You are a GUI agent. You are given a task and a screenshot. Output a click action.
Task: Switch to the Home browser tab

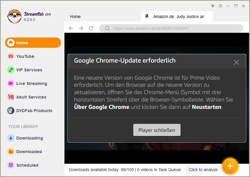tap(75, 17)
